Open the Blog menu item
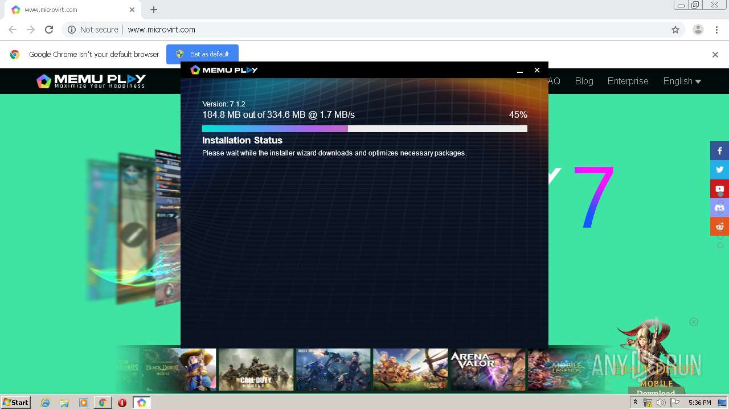Image resolution: width=729 pixels, height=410 pixels. click(584, 81)
